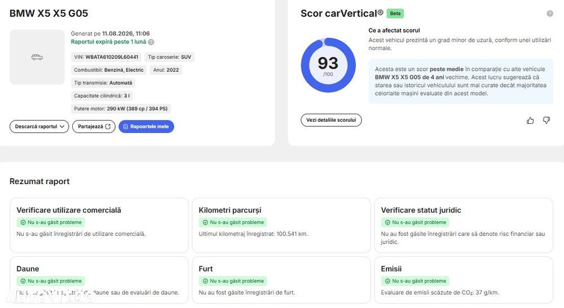Give thumbs down to the score
564x308 pixels.
click(x=547, y=120)
